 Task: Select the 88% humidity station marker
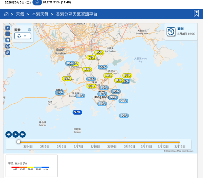[80, 96]
